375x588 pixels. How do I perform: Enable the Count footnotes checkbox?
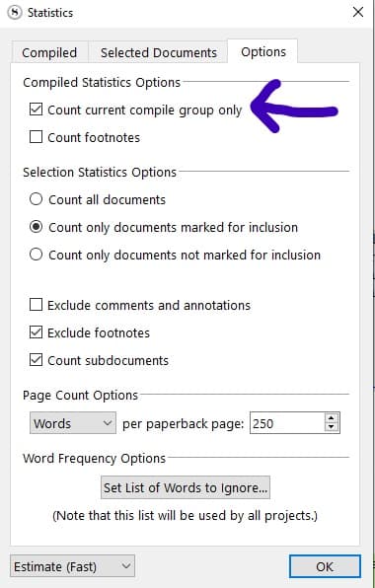click(36, 137)
